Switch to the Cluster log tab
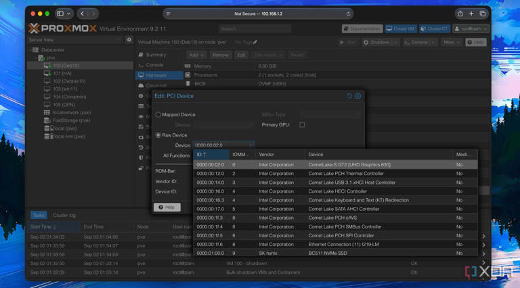This screenshot has width=520, height=288. tap(64, 215)
